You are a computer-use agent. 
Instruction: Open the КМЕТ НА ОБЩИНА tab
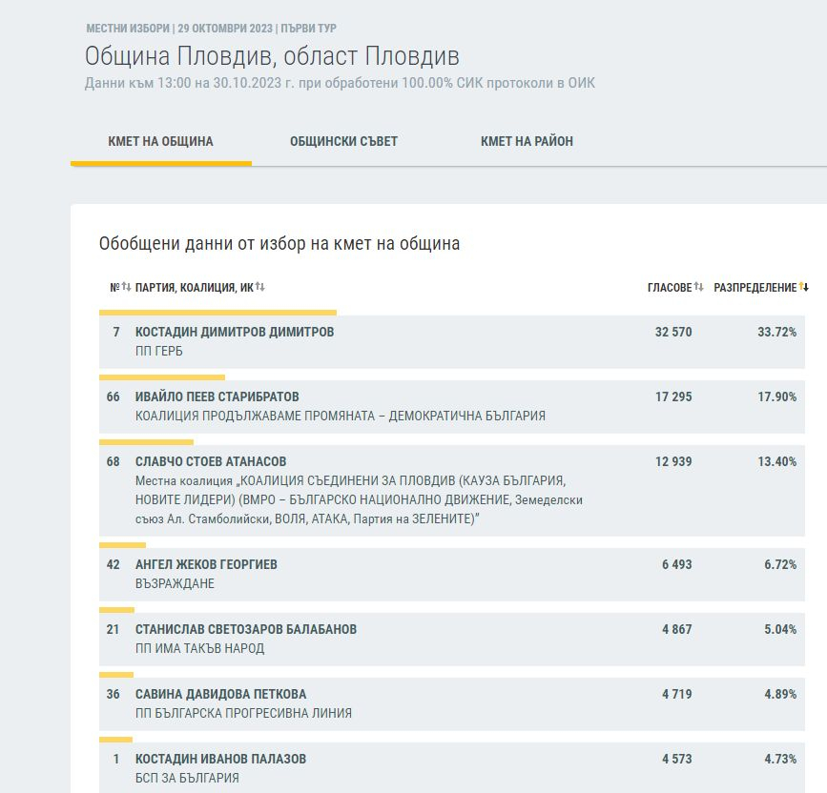coord(161,141)
